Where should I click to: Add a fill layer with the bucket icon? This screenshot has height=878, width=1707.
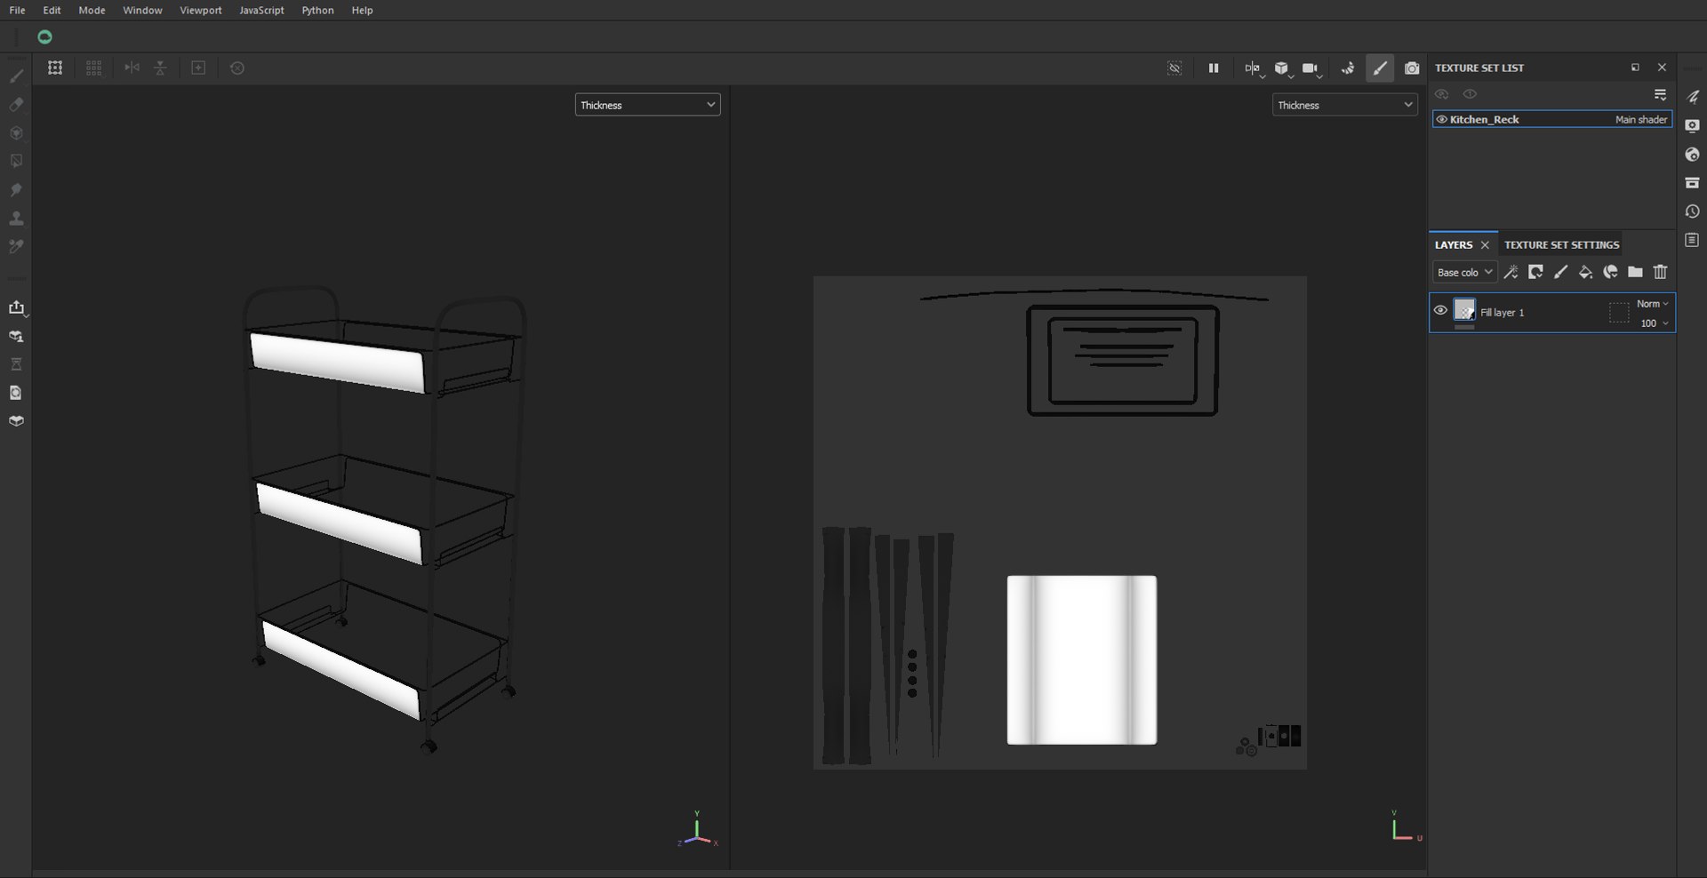[1585, 272]
